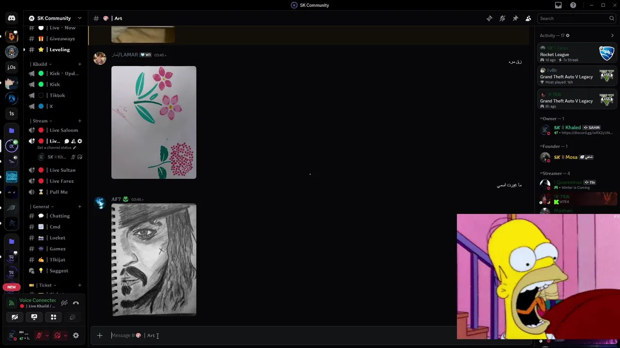Open the Inbox icon in title bar
Image resolution: width=620 pixels, height=348 pixels.
[558, 5]
